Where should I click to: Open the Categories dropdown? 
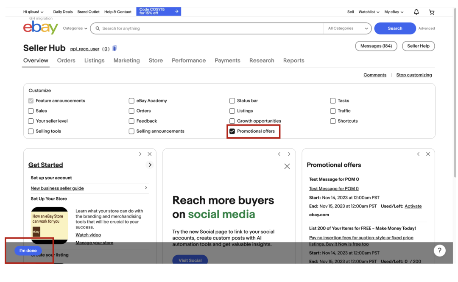click(75, 28)
